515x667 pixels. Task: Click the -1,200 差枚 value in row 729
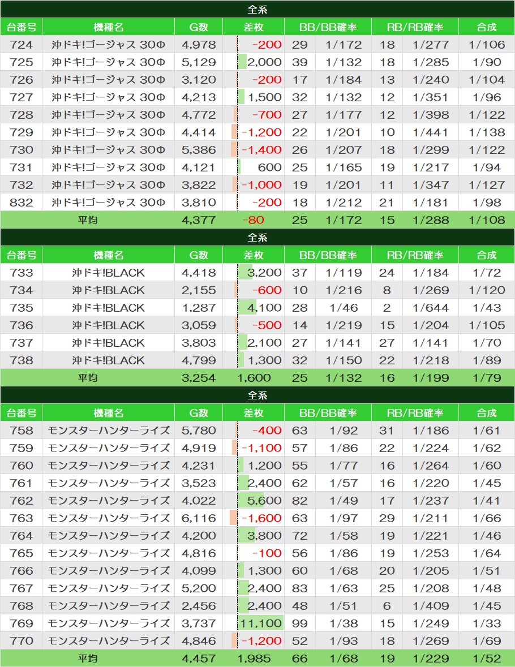pos(261,132)
